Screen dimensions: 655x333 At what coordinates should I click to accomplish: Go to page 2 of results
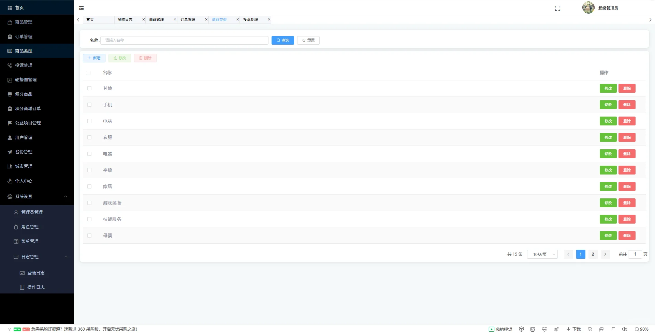593,254
